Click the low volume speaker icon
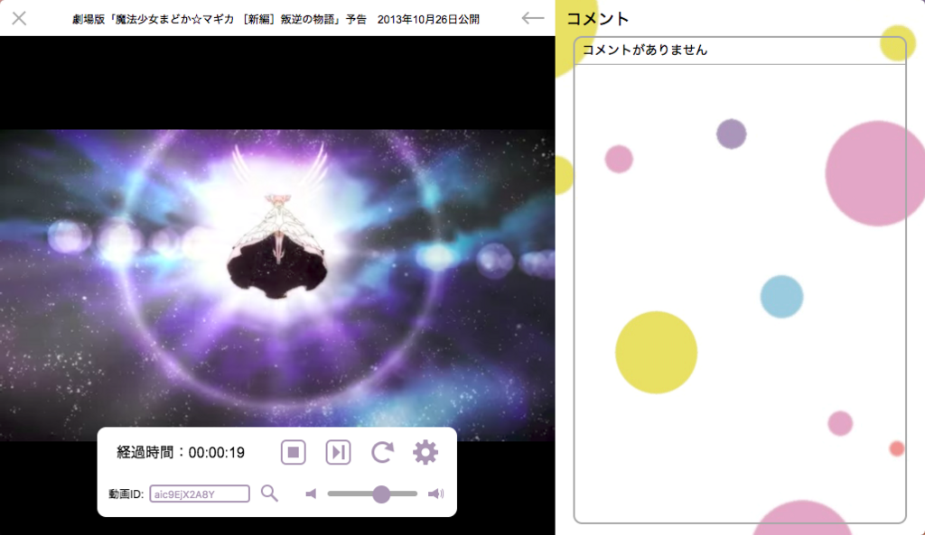This screenshot has height=535, width=925. pos(311,493)
